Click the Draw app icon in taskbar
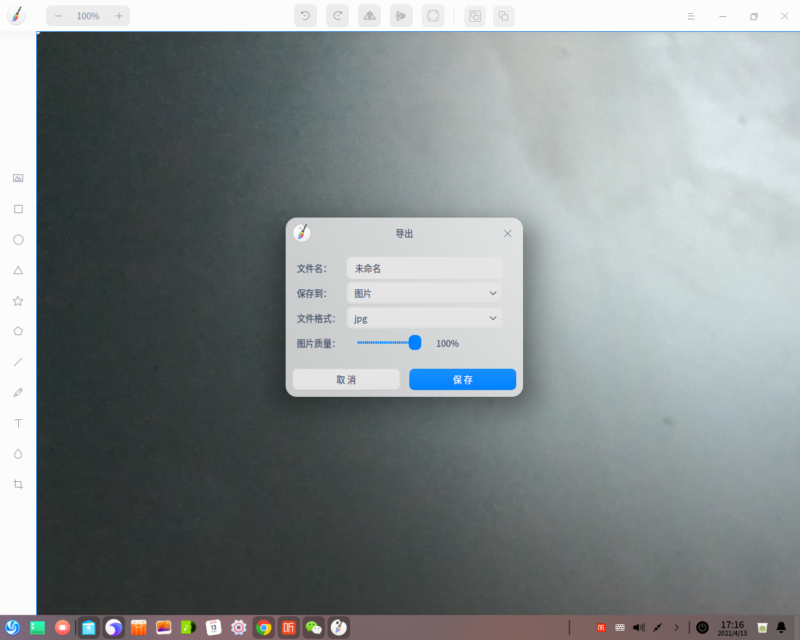The image size is (800, 640). [339, 627]
